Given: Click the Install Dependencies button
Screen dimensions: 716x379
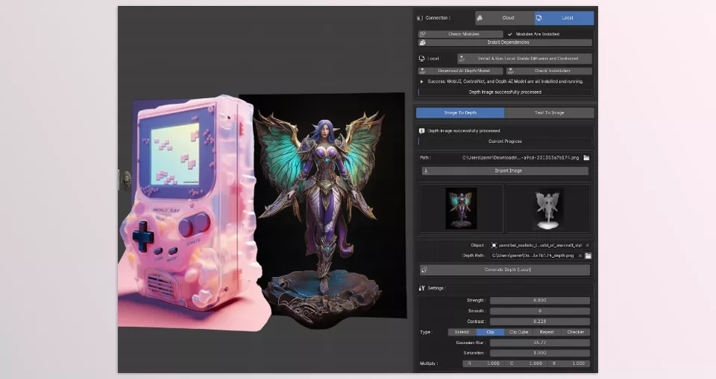Looking at the screenshot, I should 505,42.
